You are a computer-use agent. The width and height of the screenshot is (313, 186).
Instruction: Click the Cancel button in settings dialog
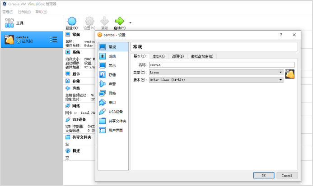[x=287, y=176]
